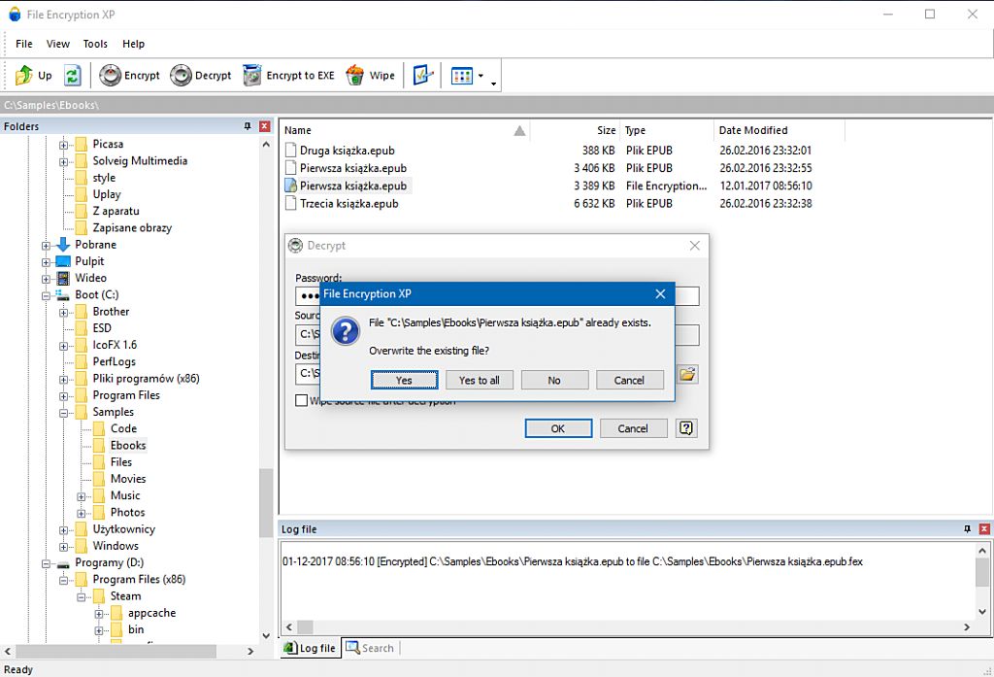Click the Yes to all button
The height and width of the screenshot is (677, 994).
(479, 380)
